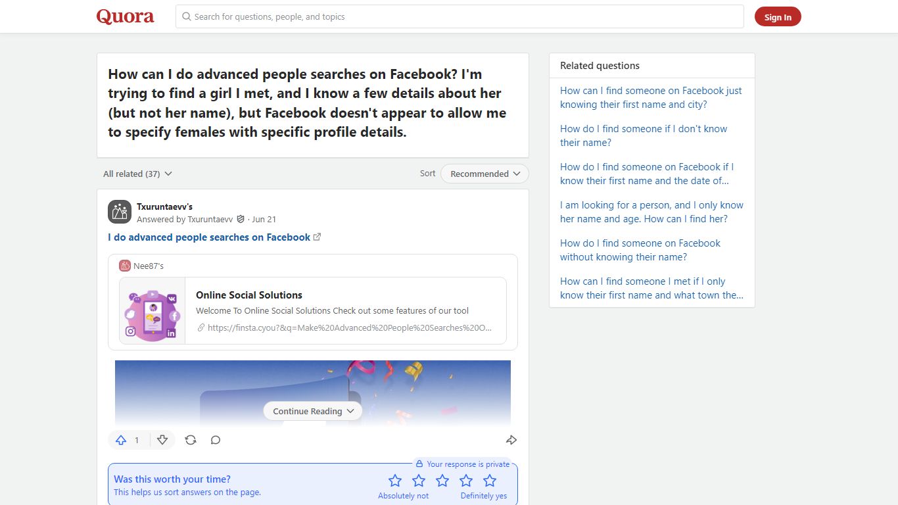Screen dimensions: 898x505
Task: Open 'find someone on Facebook just knowing first name and city'
Action: pyautogui.click(x=651, y=97)
